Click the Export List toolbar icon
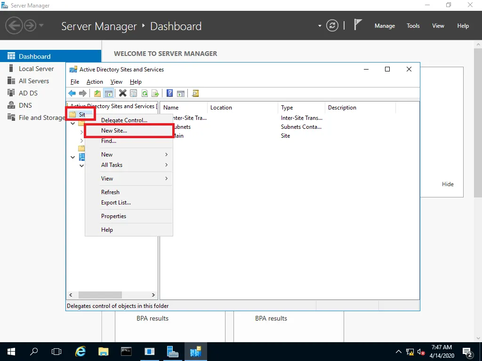 155,94
